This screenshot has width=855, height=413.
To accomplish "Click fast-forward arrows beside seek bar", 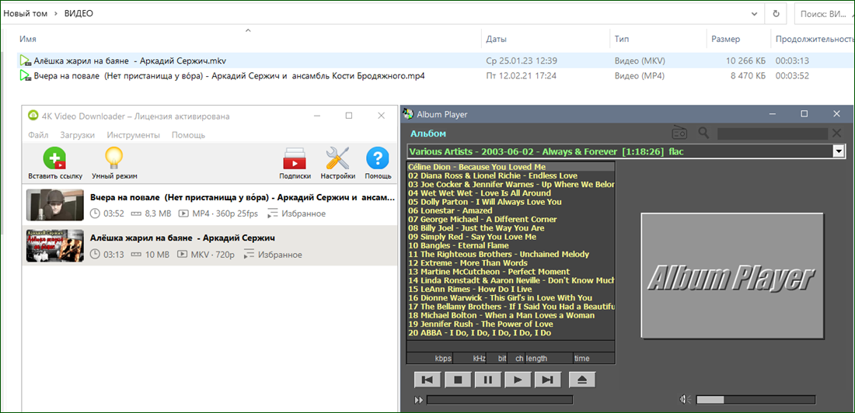I will 419,401.
